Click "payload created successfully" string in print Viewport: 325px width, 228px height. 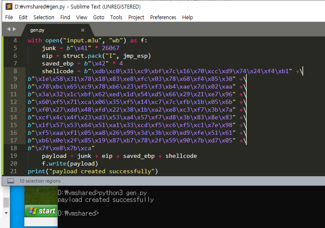click(x=102, y=172)
